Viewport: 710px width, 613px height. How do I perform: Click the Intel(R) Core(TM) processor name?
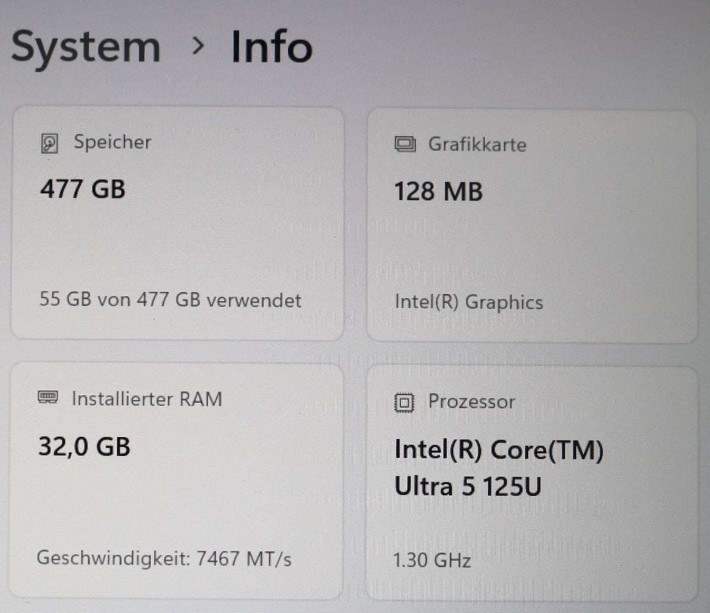click(x=499, y=450)
